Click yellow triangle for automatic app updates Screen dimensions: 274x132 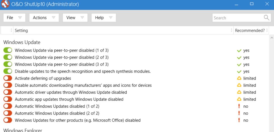pos(239,99)
